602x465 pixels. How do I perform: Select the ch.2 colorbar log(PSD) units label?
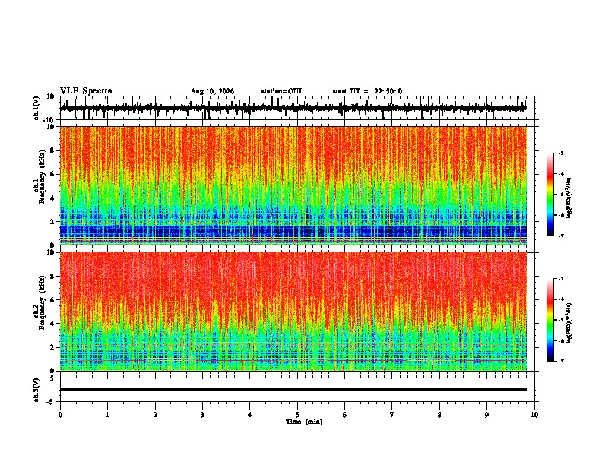pyautogui.click(x=569, y=323)
